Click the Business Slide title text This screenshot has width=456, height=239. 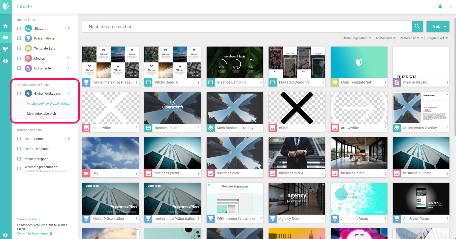point(167,128)
